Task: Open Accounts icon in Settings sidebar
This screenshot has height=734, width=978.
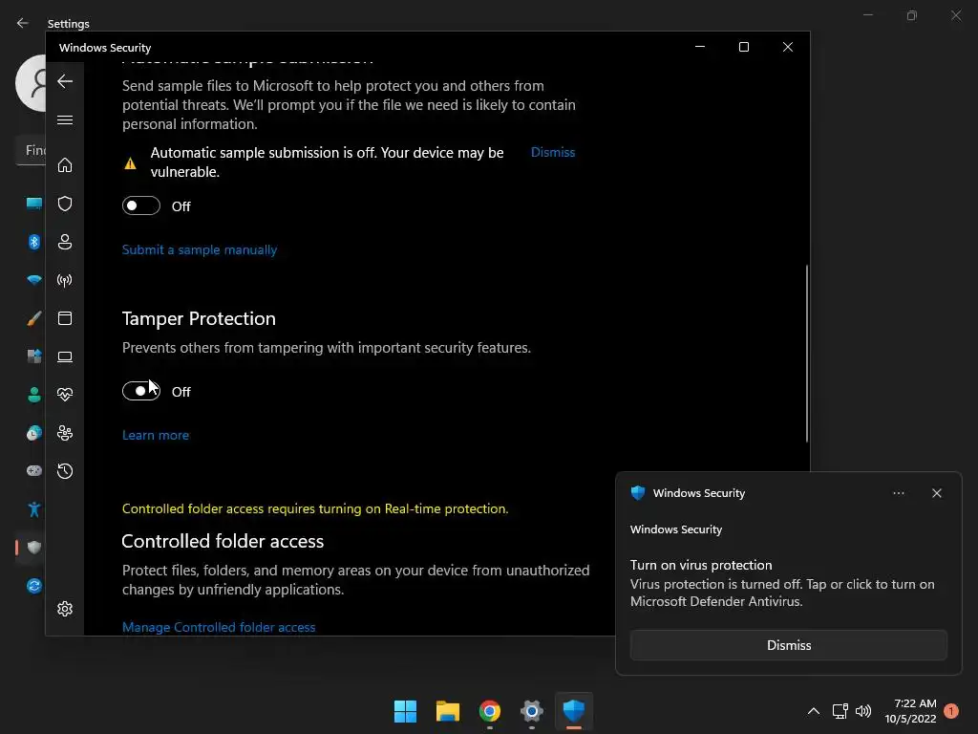Action: tap(34, 395)
